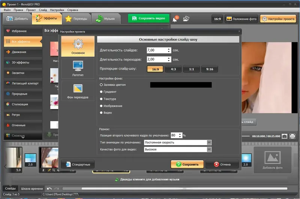Click the undo arrow icon
Viewport: 300px width, 199px height.
(x=49, y=189)
